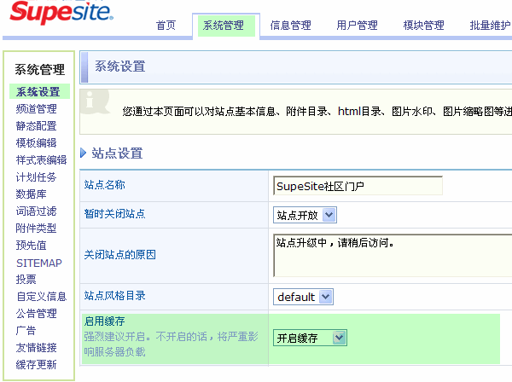Click the 关闭站点的原因 text area

coord(391,254)
